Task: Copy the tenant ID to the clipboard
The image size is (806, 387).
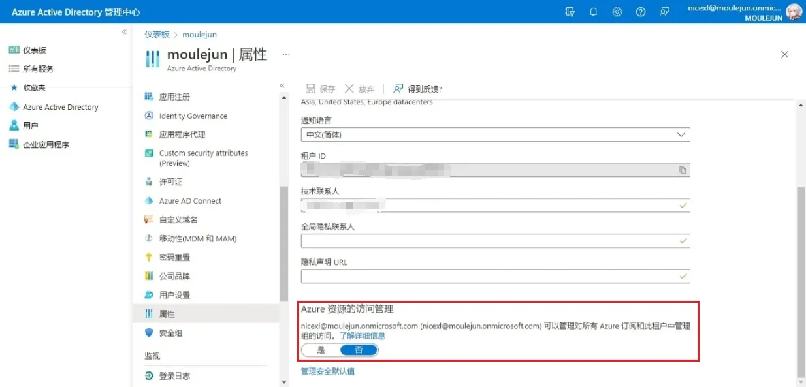Action: (x=682, y=170)
